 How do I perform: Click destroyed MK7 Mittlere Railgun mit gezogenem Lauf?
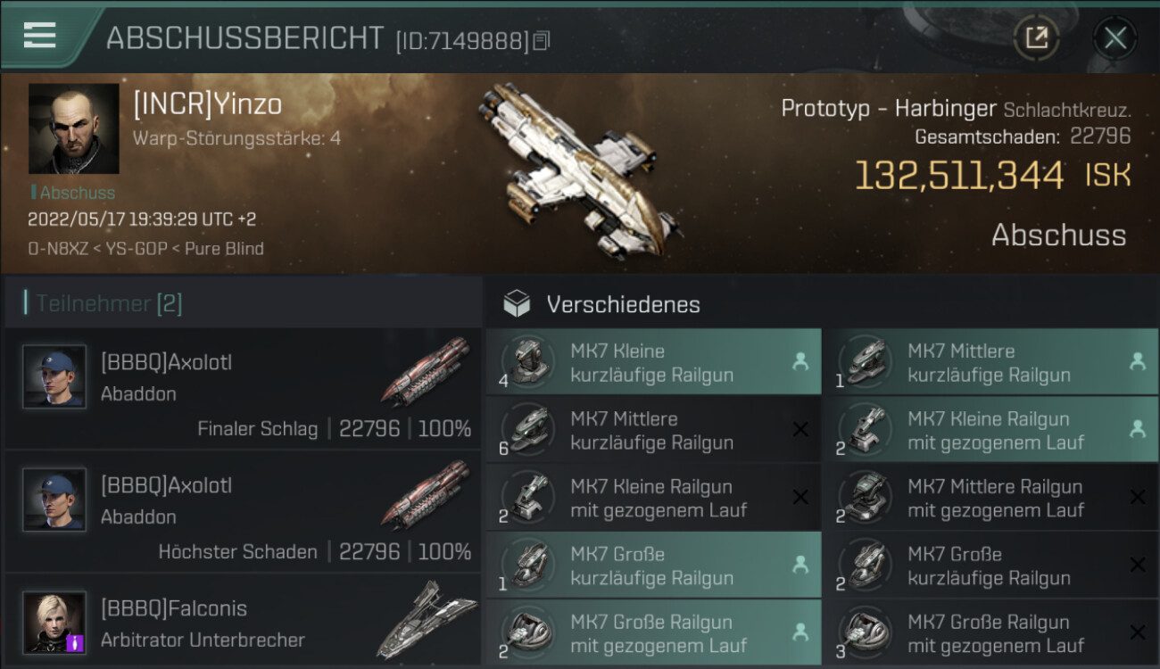tap(990, 498)
